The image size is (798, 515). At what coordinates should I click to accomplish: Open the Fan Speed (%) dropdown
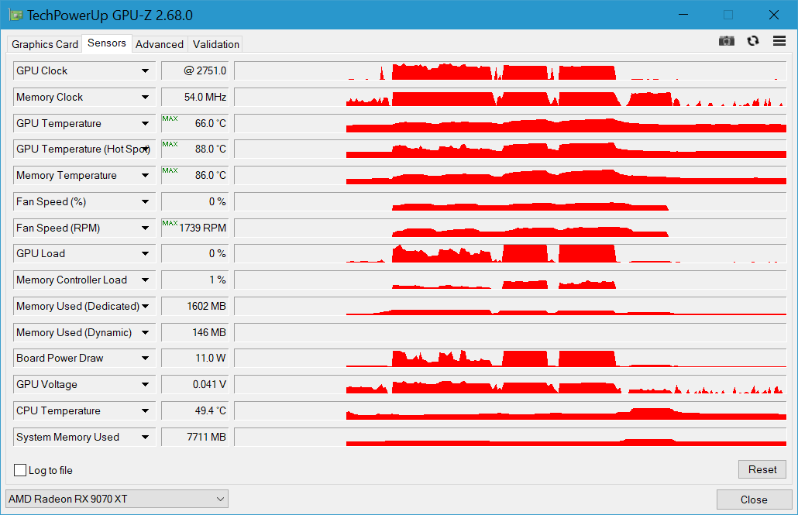click(x=145, y=202)
